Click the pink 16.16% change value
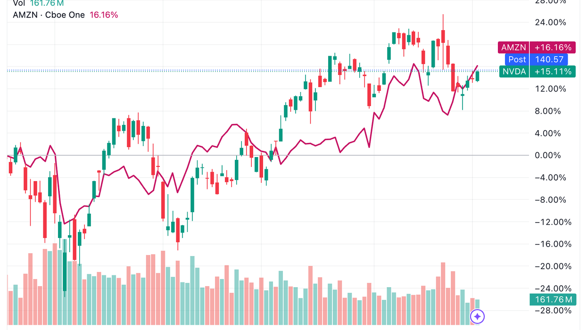 tap(103, 15)
